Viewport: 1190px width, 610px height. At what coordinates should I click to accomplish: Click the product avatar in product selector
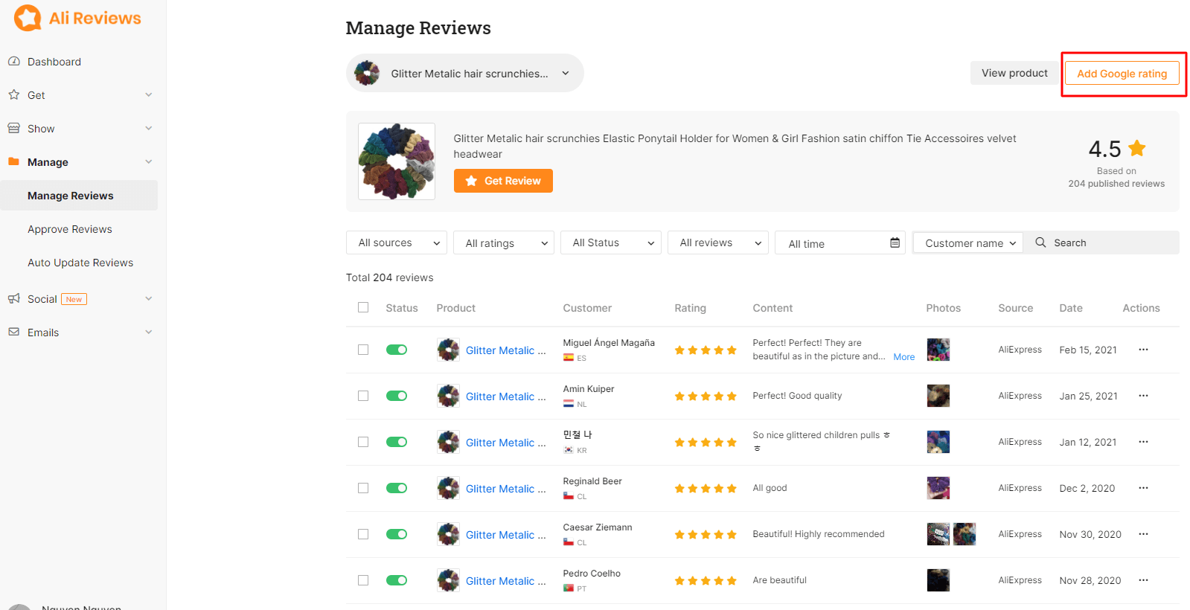(x=367, y=73)
